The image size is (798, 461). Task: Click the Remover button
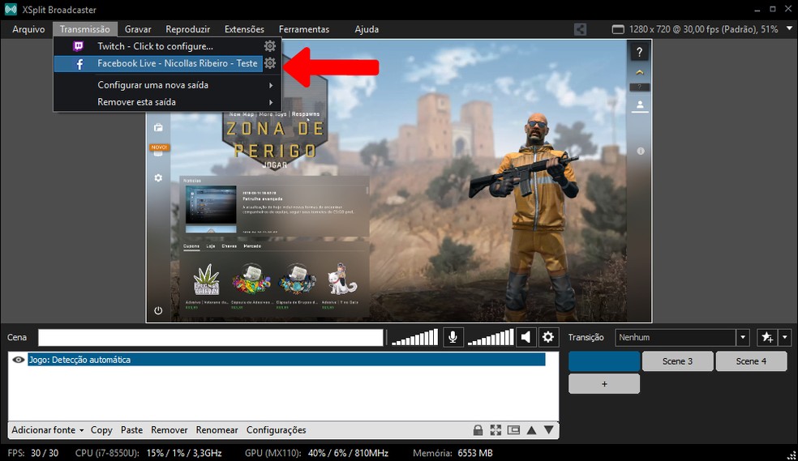[x=169, y=430]
